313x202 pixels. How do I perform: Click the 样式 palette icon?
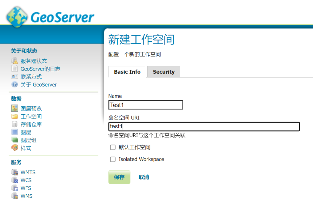(15, 148)
